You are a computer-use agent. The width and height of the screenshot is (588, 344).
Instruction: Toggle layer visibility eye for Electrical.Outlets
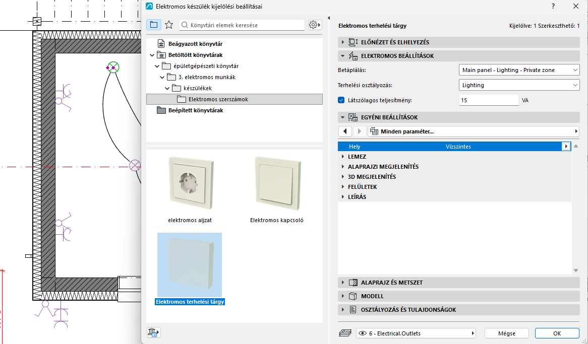(362, 333)
